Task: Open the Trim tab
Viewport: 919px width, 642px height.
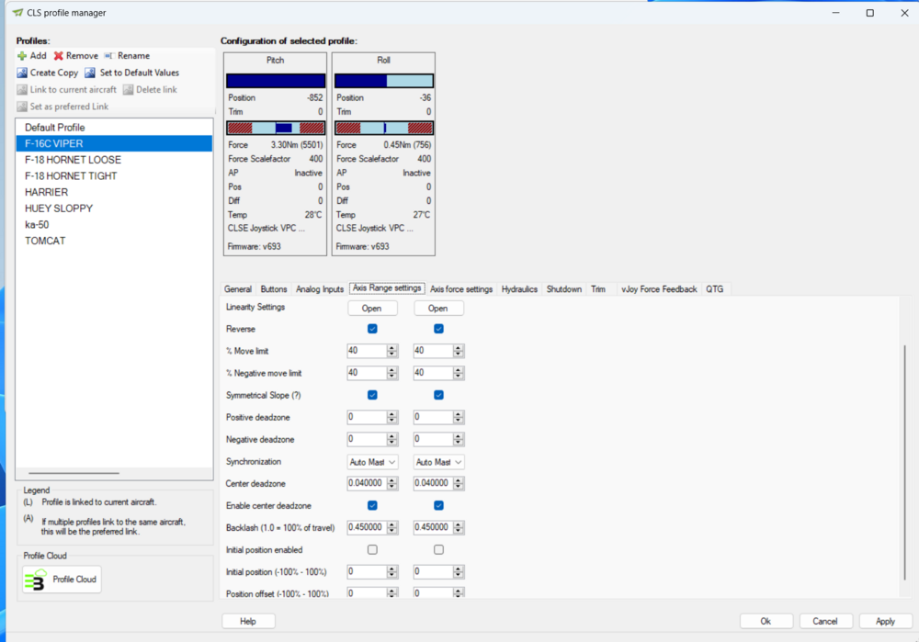Action: [598, 288]
